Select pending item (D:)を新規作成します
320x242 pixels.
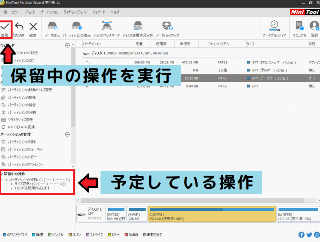[30, 188]
